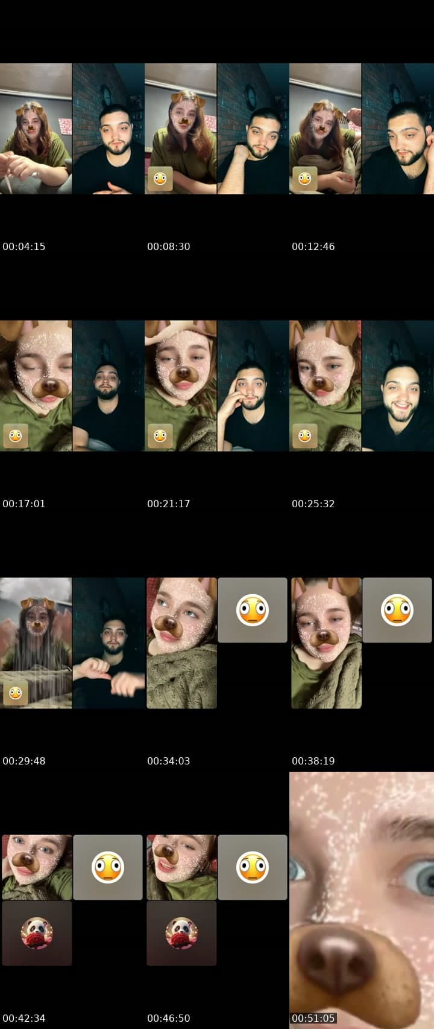The width and height of the screenshot is (434, 1029).
Task: Click the 00:25:32 timestamp
Action: click(x=313, y=504)
